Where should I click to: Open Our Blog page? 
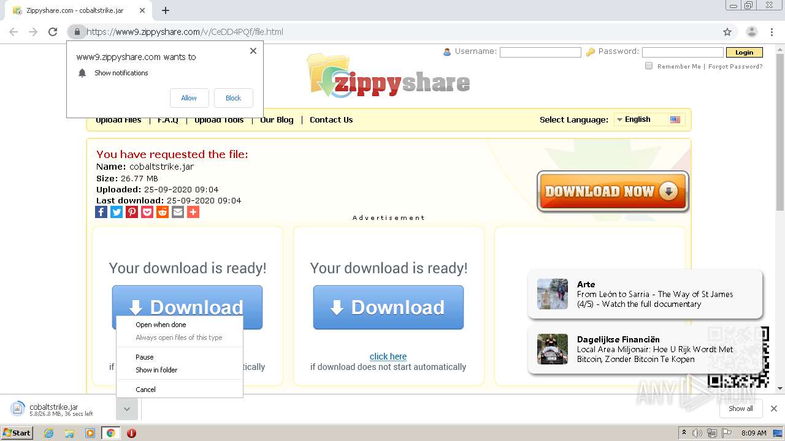click(277, 120)
